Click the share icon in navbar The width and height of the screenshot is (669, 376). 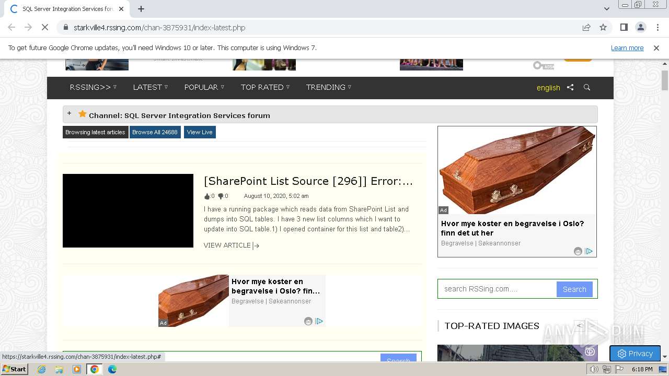click(570, 87)
